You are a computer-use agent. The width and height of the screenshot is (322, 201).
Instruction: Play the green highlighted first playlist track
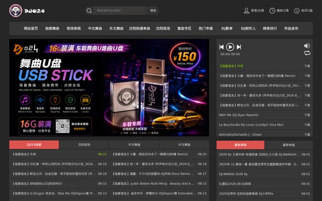tap(231, 66)
